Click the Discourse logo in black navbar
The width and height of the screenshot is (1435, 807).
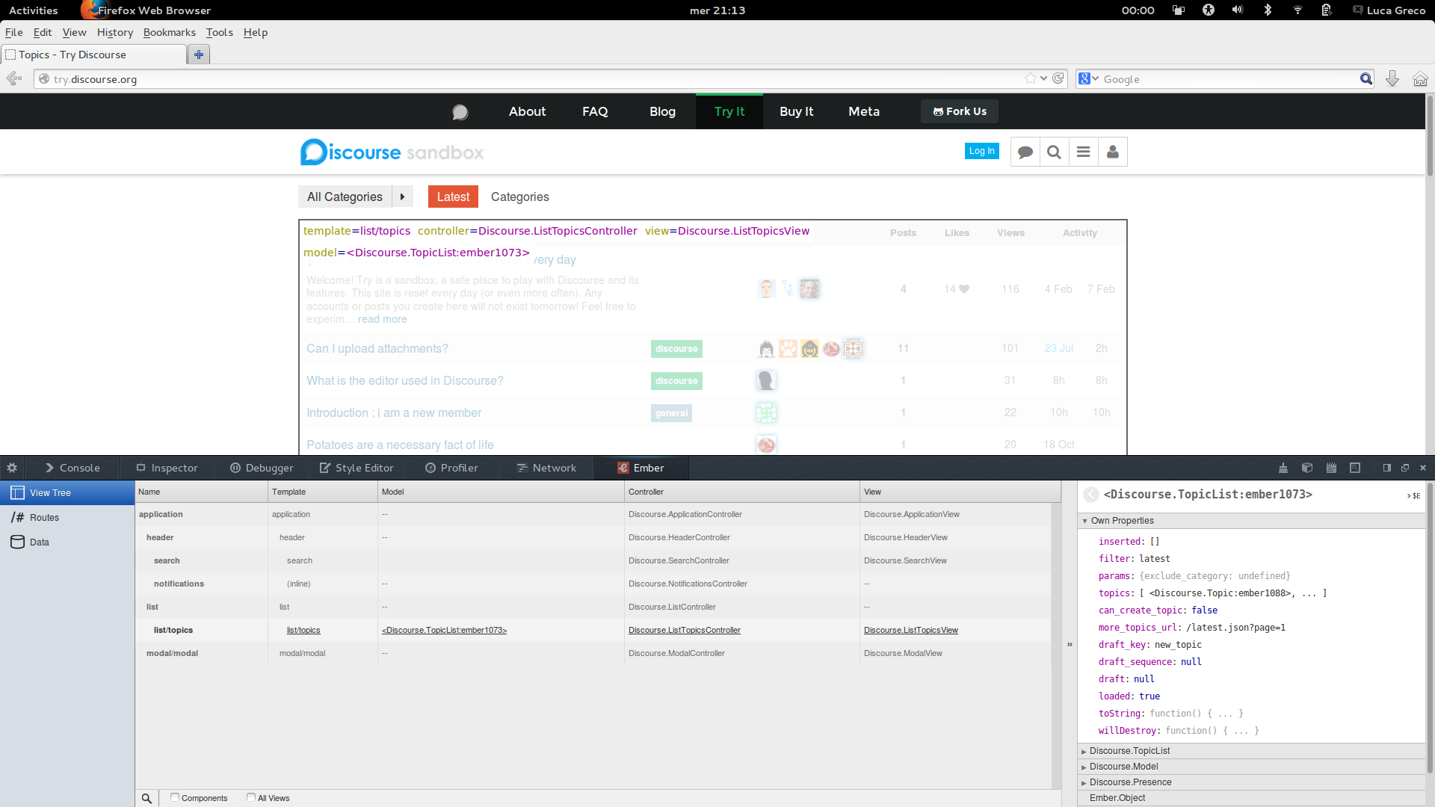[460, 112]
